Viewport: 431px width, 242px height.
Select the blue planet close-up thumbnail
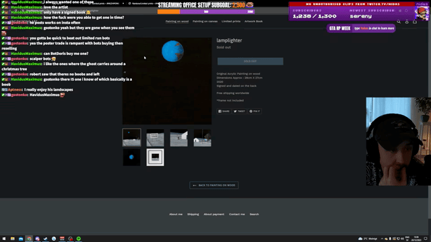tap(132, 157)
